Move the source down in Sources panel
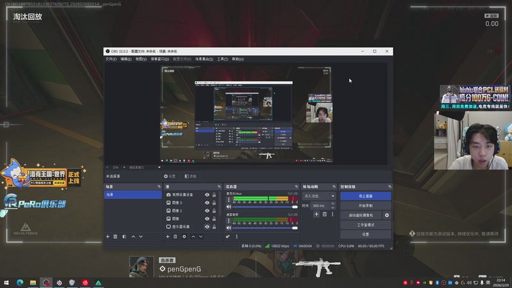Image resolution: width=512 pixels, height=288 pixels. pyautogui.click(x=201, y=236)
